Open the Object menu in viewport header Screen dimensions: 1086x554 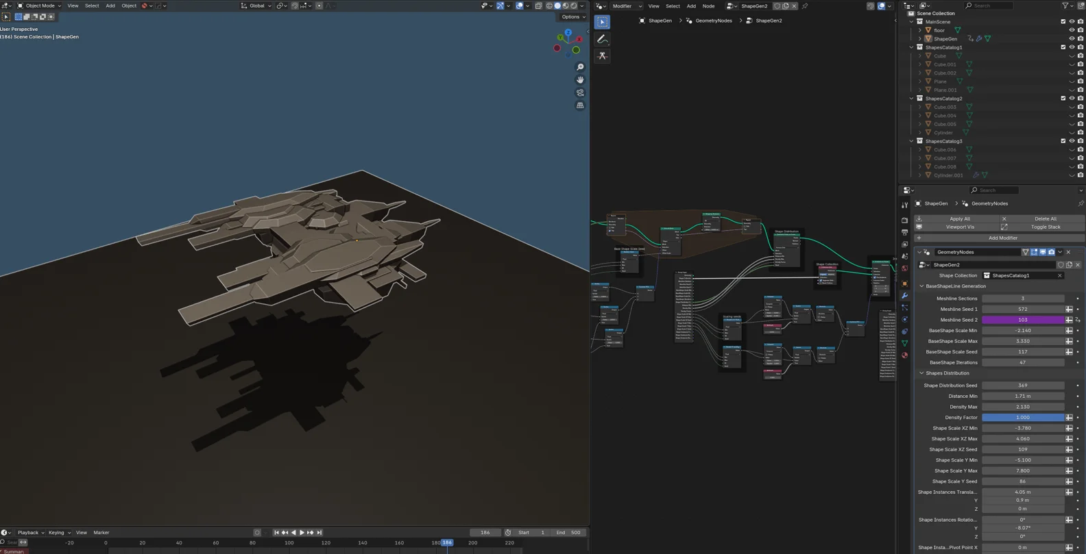128,5
